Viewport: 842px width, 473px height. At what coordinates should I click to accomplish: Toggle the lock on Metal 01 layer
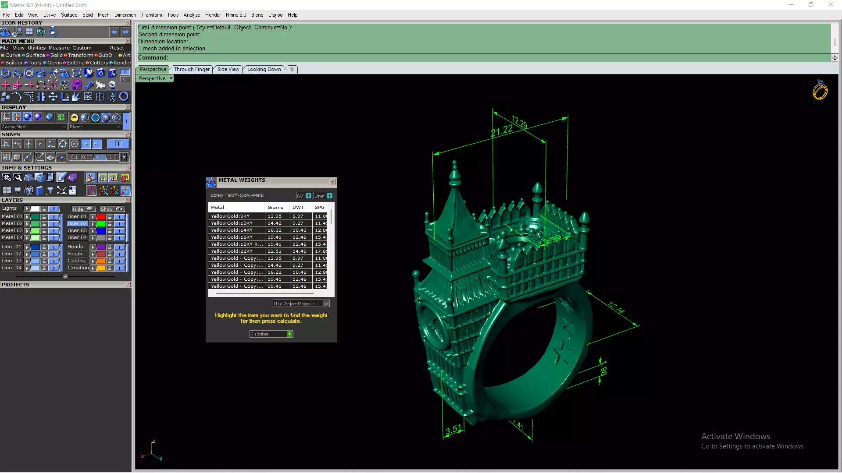[44, 217]
